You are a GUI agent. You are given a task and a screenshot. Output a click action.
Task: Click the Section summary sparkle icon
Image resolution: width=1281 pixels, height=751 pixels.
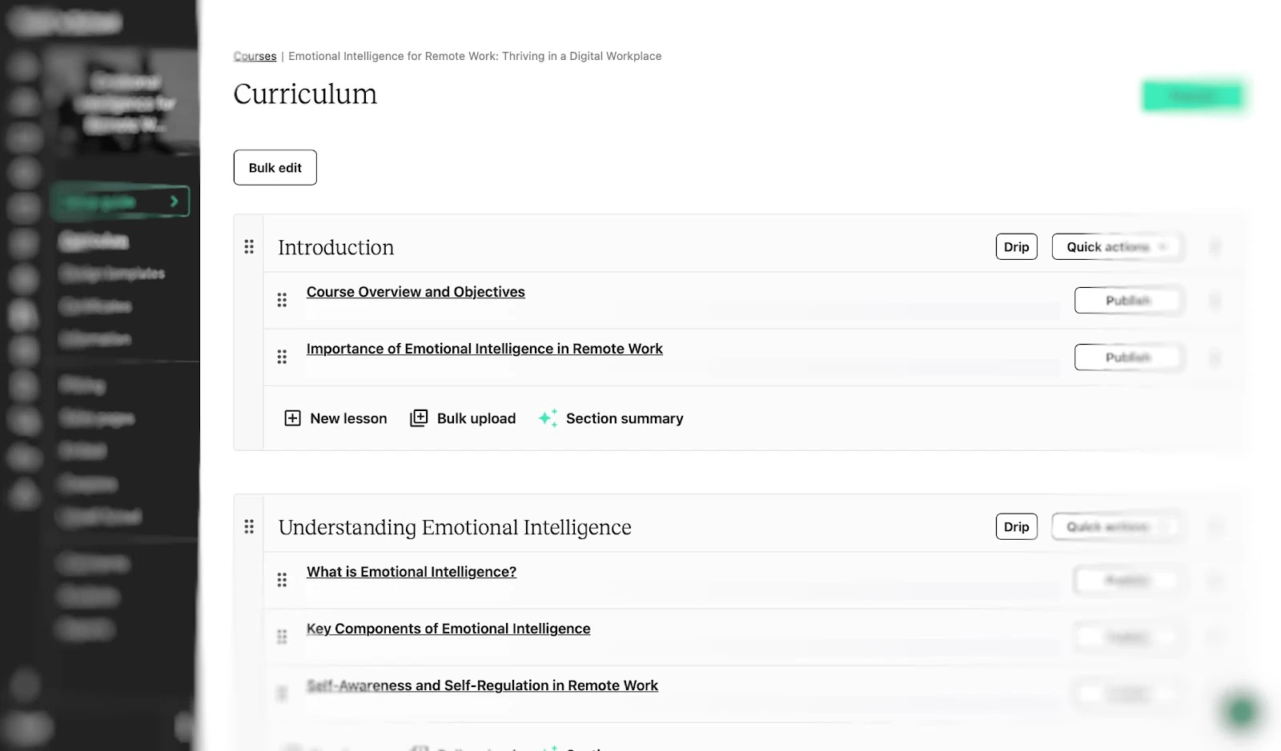(548, 418)
